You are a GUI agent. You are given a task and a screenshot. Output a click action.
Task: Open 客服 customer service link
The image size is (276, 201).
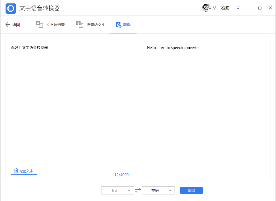coord(225,8)
